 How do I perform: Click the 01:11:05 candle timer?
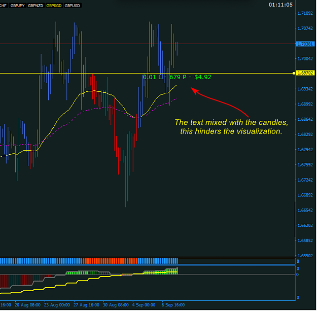click(280, 5)
